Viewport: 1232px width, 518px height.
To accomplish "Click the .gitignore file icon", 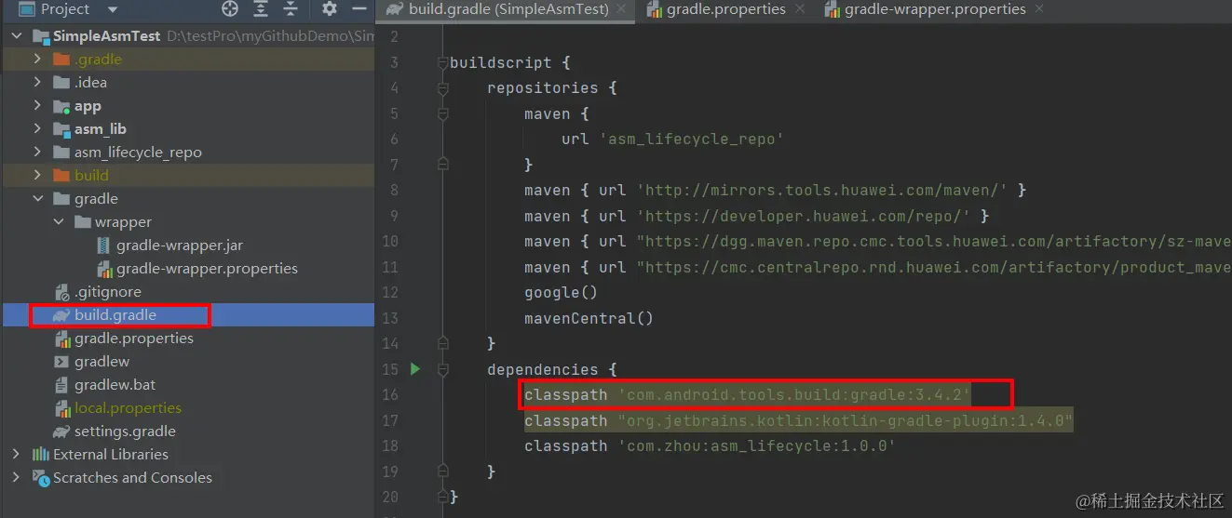I will 62,292.
